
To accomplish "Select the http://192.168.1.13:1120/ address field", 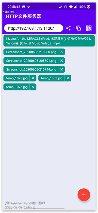I will [34, 28].
